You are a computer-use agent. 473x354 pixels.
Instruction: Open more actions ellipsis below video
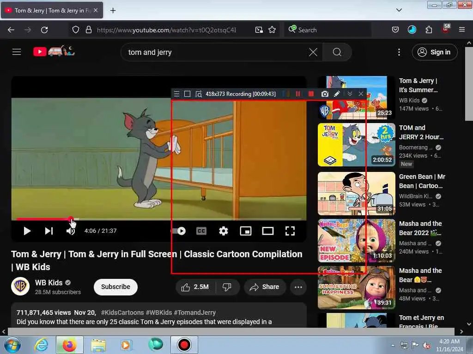298,287
